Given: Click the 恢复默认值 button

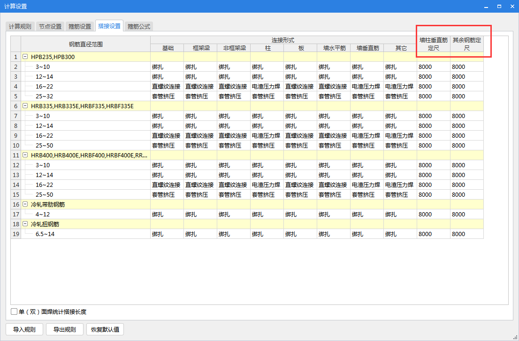Looking at the screenshot, I should click(105, 329).
